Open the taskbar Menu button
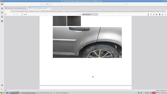Screen dimensions: 167x94 click(x=3, y=93)
